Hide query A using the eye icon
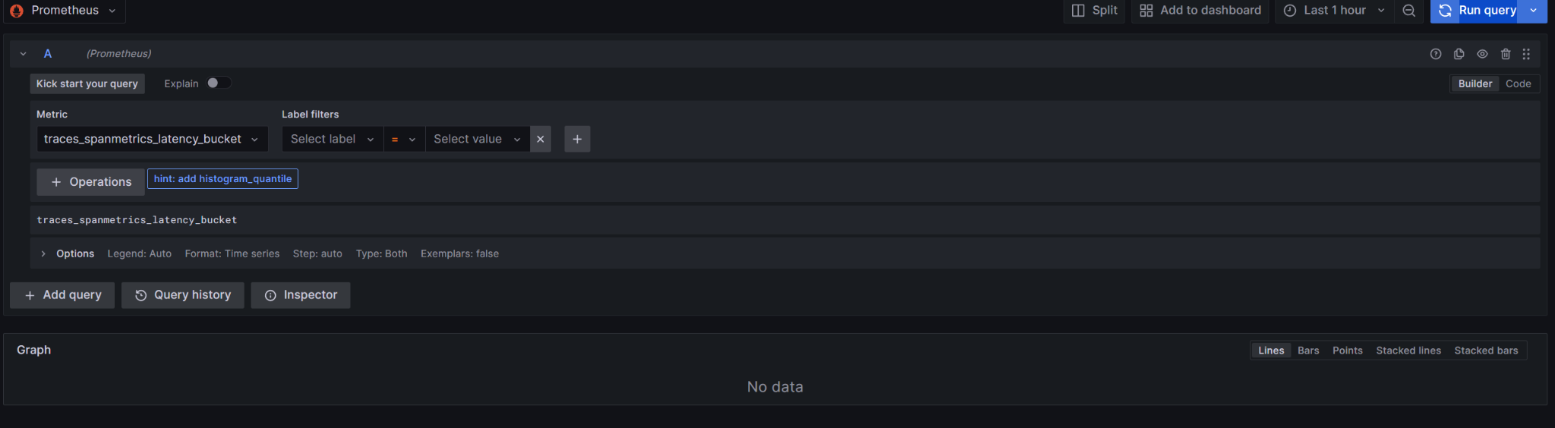Viewport: 1555px width, 428px height. coord(1482,54)
